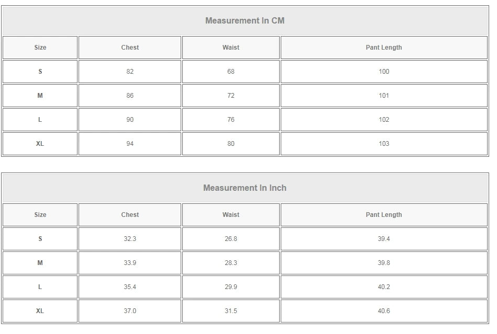Click the "Measurement In Inch" table title
497x334 pixels.
tap(245, 188)
